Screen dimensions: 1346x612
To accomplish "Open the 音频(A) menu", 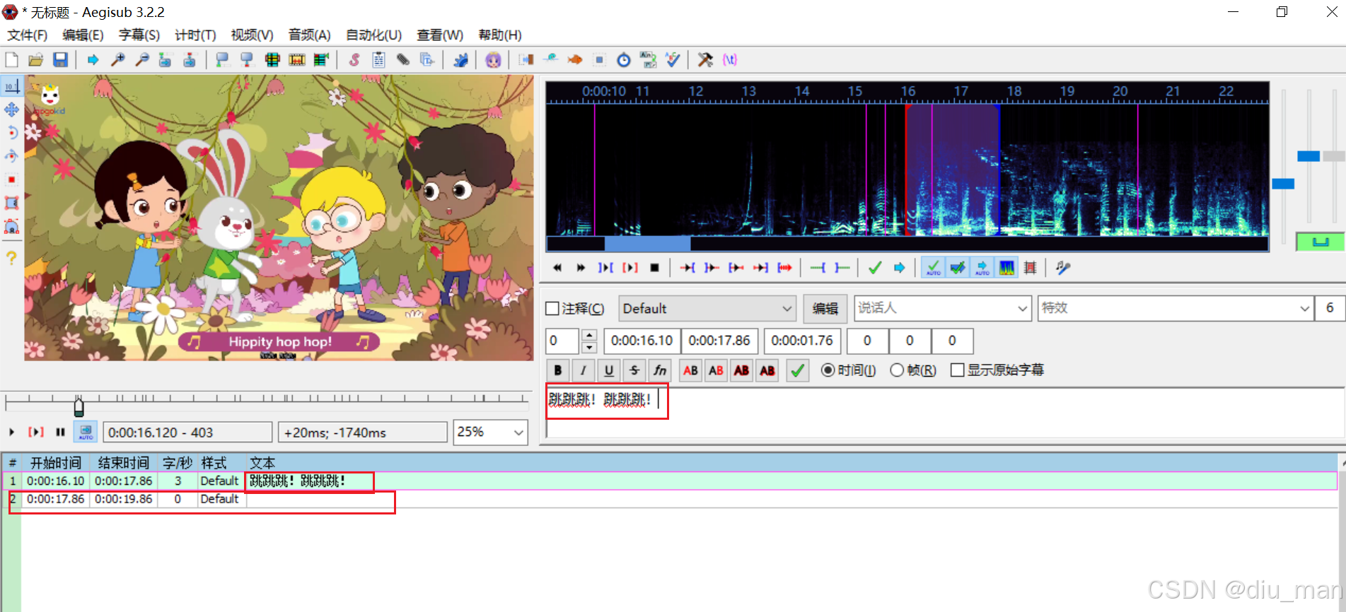I will [x=309, y=35].
